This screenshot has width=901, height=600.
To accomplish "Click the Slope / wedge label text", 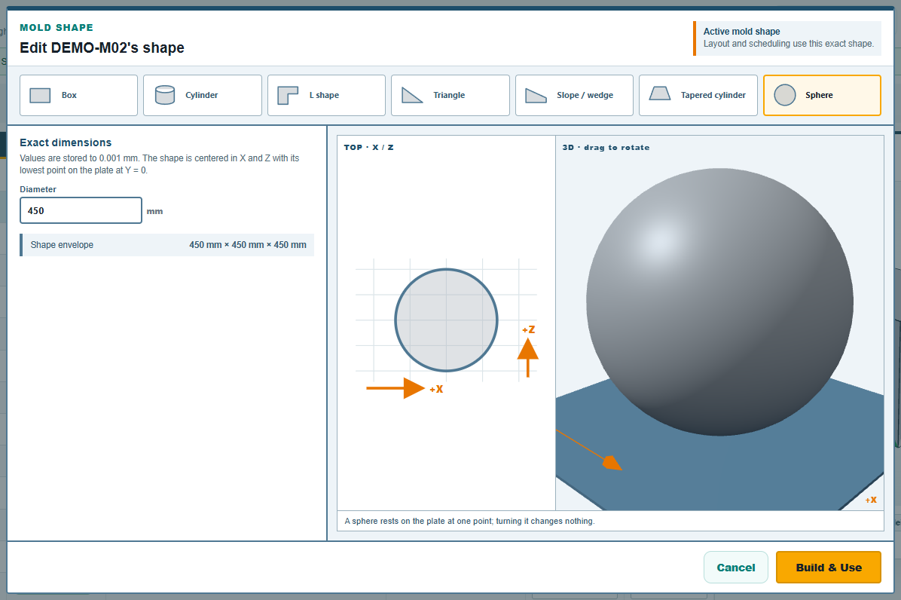I will click(585, 96).
